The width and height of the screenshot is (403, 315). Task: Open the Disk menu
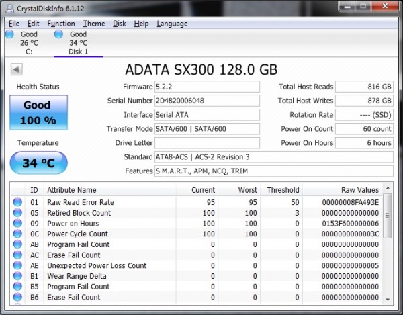[120, 24]
